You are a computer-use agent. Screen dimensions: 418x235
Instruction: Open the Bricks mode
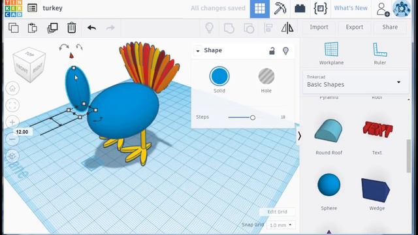click(x=300, y=8)
